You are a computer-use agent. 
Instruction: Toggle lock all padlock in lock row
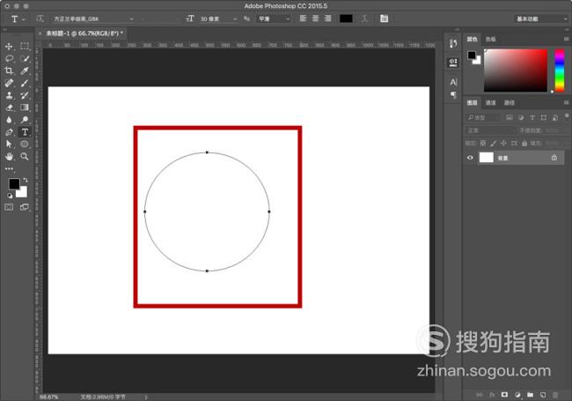[524, 143]
